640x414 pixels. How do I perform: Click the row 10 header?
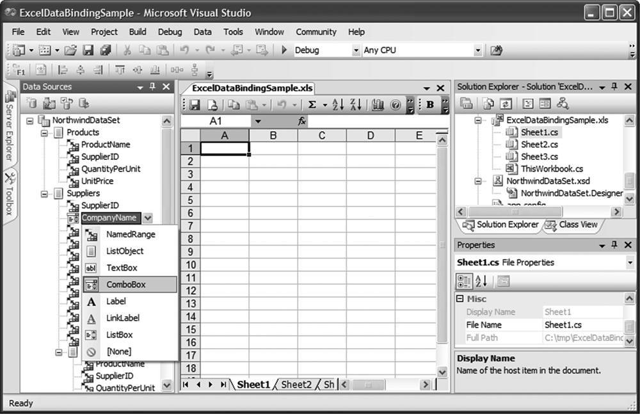(190, 265)
